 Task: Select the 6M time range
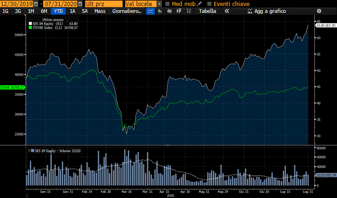[x=44, y=11]
